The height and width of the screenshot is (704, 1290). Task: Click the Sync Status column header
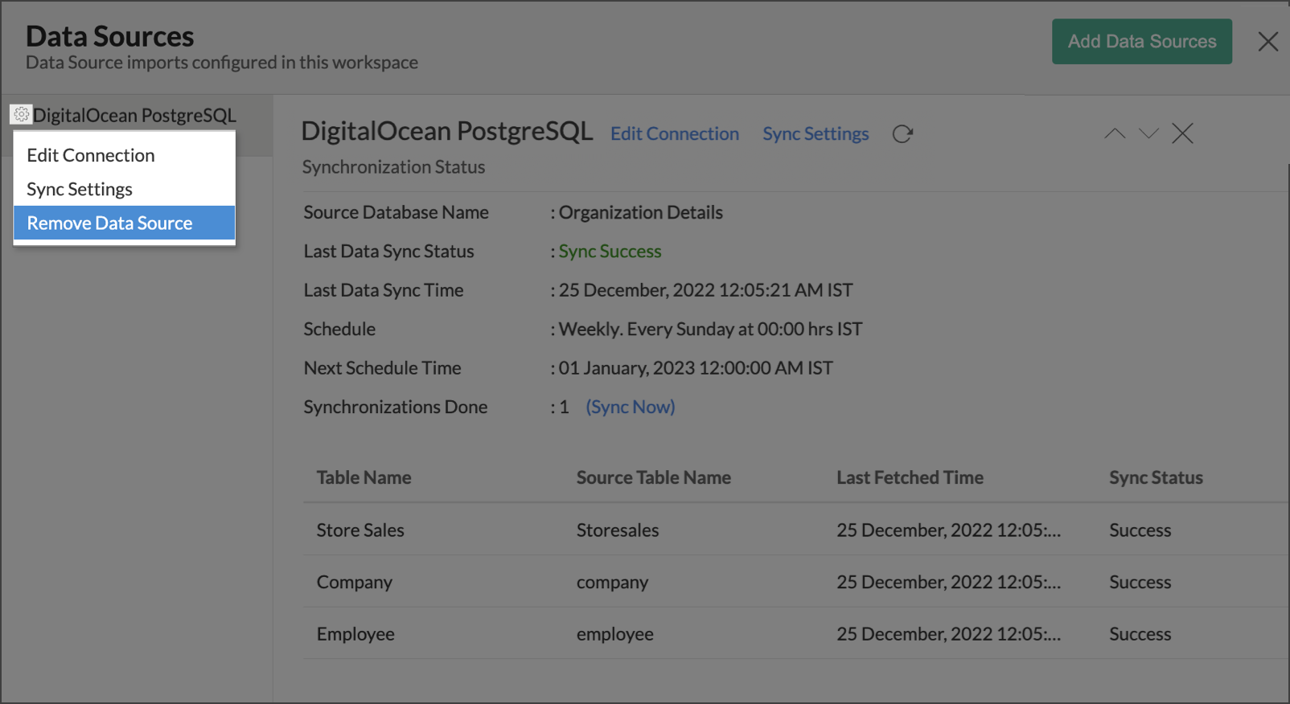pyautogui.click(x=1156, y=477)
